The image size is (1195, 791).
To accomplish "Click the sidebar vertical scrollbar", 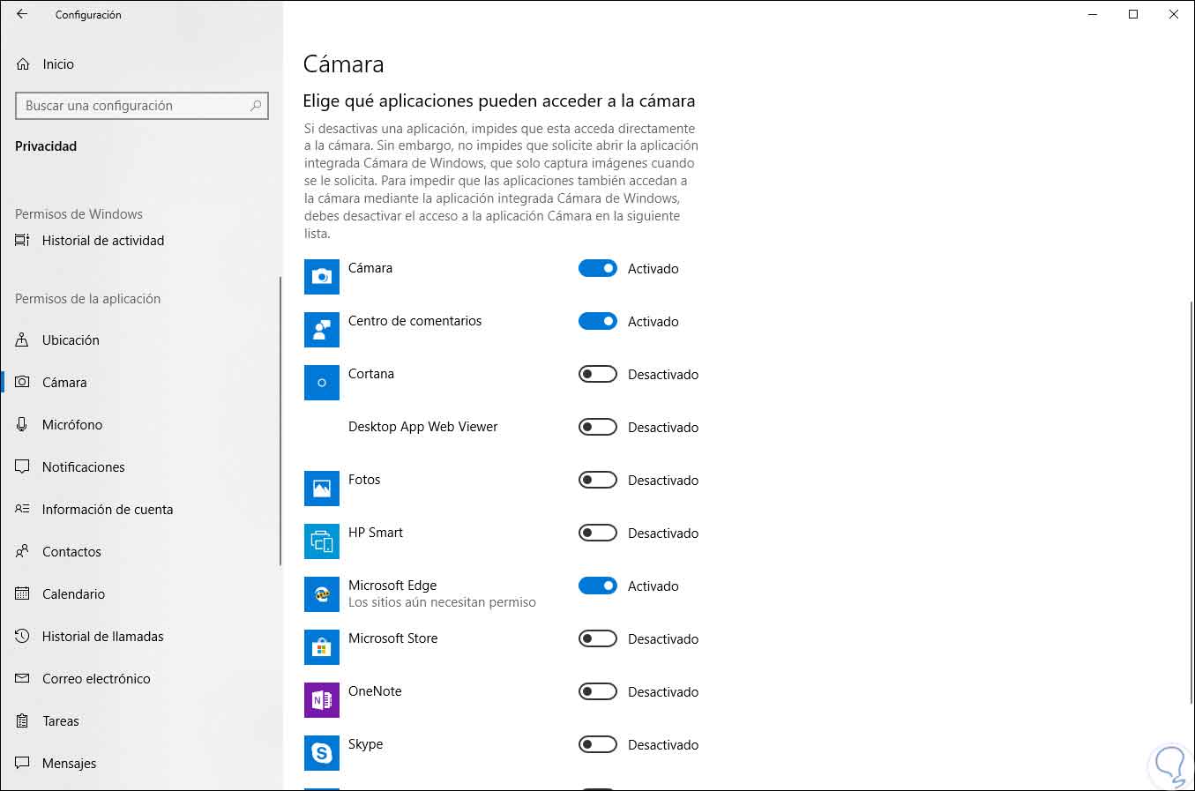I will [280, 422].
